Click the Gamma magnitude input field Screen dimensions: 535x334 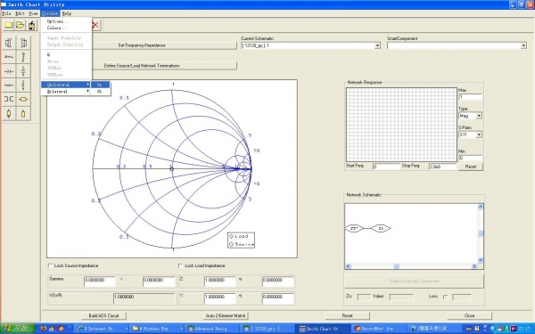click(99, 281)
